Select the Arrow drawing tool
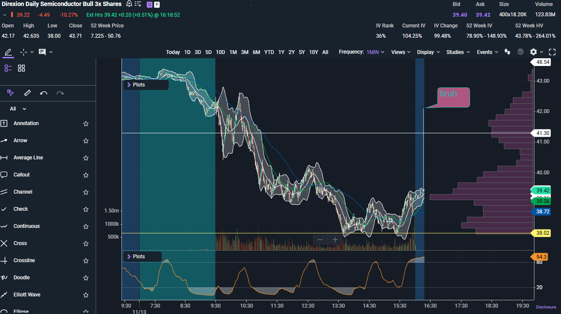Image resolution: width=561 pixels, height=314 pixels. [x=20, y=141]
